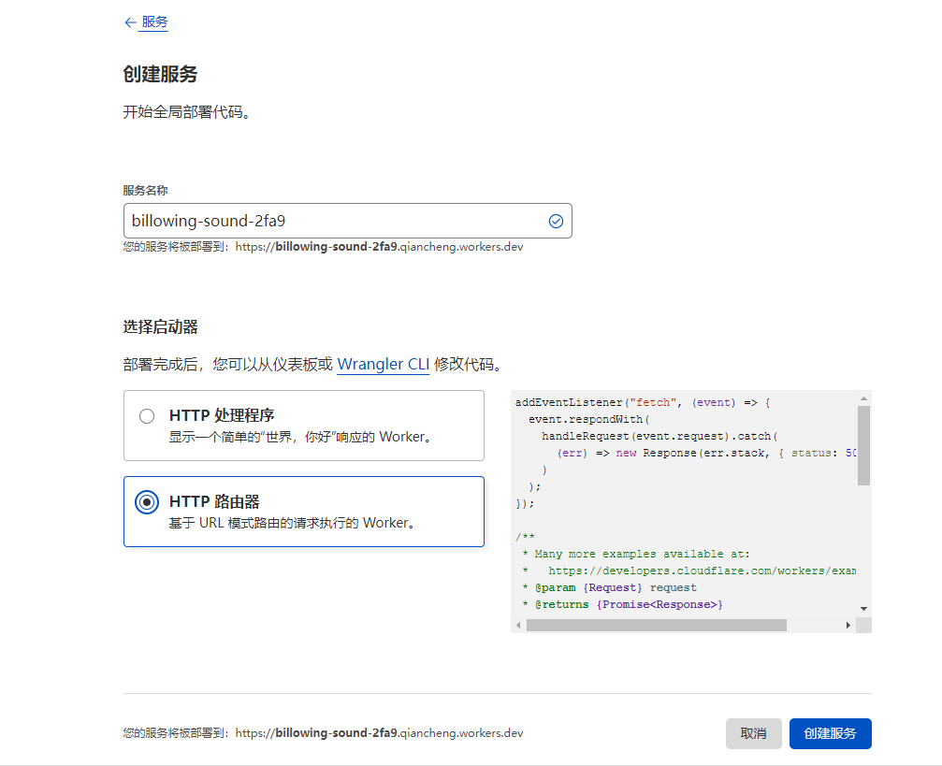The width and height of the screenshot is (942, 766).
Task: Click the scroll-down arrow in code preview
Action: coord(863,609)
